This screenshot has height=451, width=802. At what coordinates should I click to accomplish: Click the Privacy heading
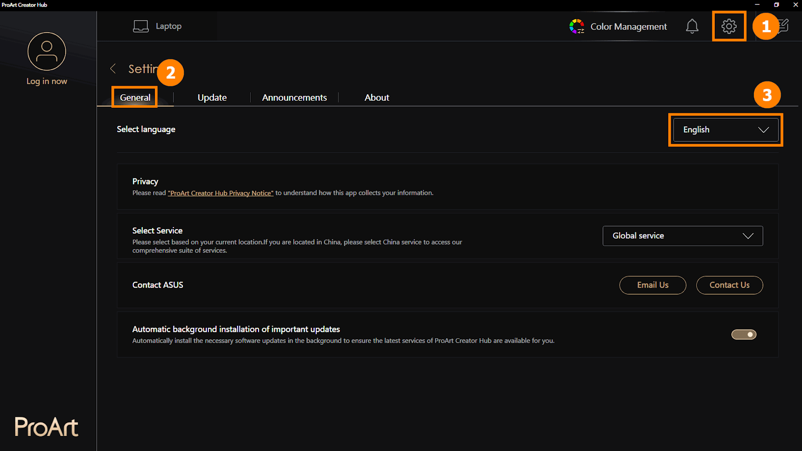145,181
